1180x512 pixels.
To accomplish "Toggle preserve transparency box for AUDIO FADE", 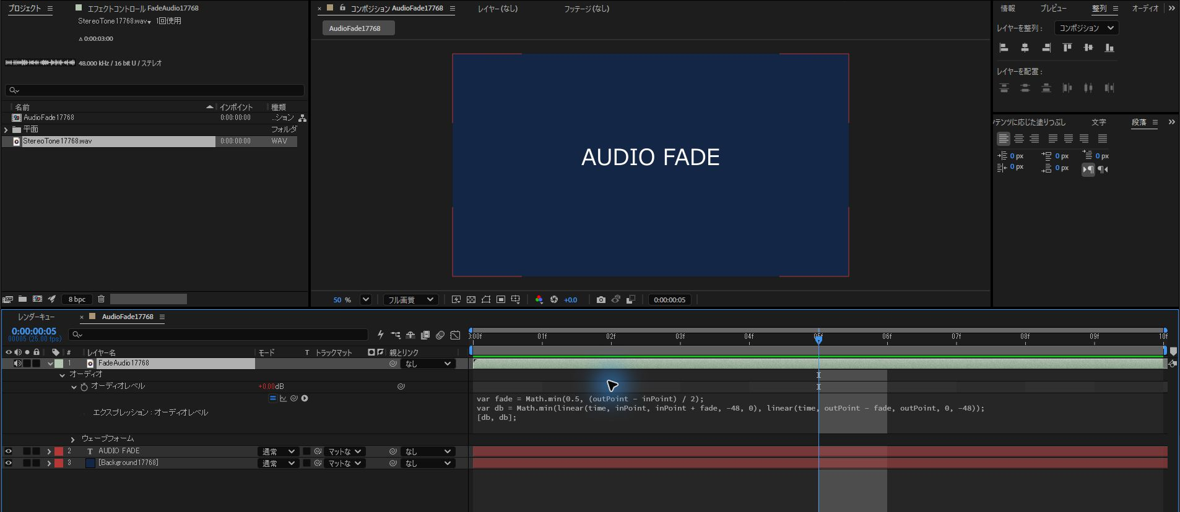I will tap(306, 451).
